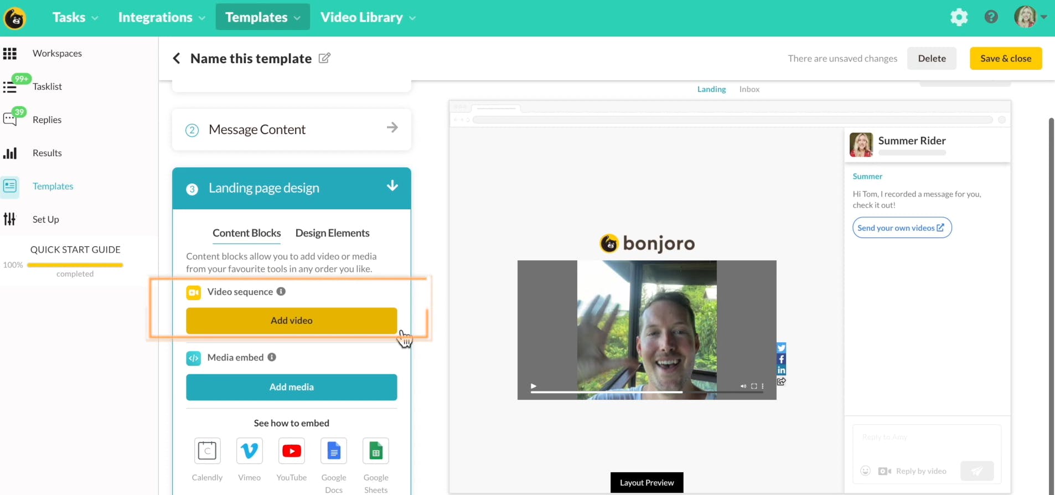Open the help question mark icon
This screenshot has width=1055, height=495.
991,17
